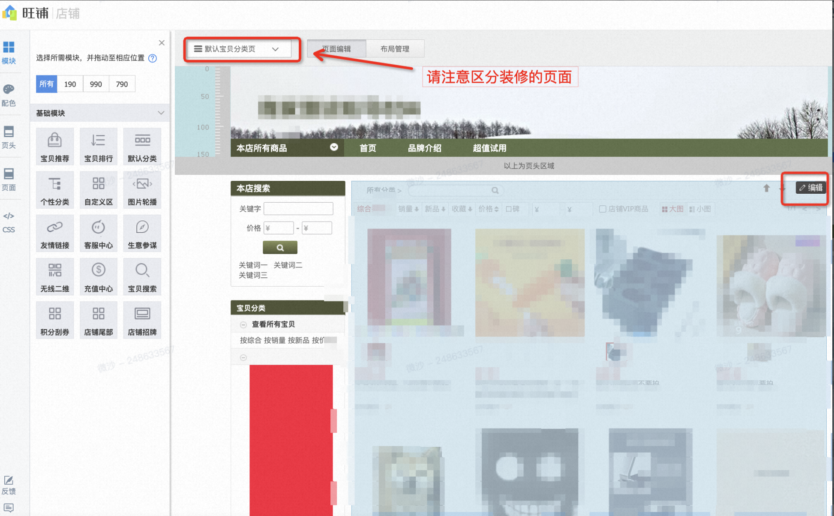
Task: Select the 个性分类 module
Action: 55,190
